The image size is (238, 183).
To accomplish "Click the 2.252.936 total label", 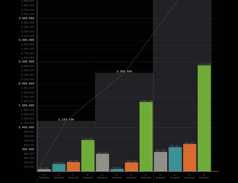I will coord(124,71).
